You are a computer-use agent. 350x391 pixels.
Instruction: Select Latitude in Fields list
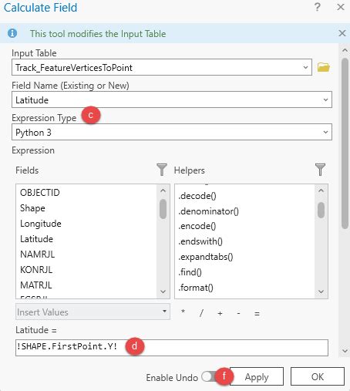coord(36,239)
